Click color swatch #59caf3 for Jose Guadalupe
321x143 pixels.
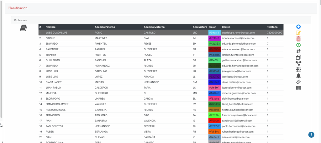[214, 33]
